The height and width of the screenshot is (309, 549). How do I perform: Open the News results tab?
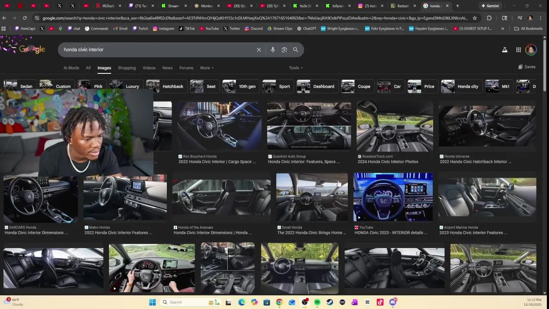pyautogui.click(x=167, y=68)
